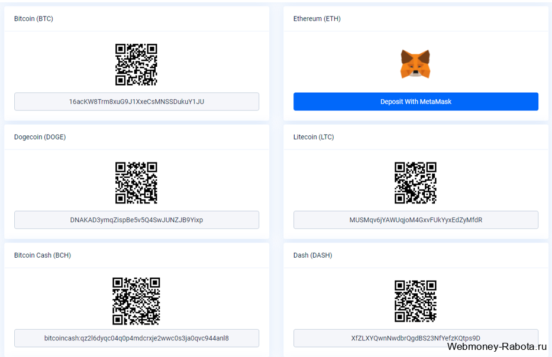
Task: Click the Bitcoin Cash address field starting with bitcoincash:
Action: click(x=137, y=338)
